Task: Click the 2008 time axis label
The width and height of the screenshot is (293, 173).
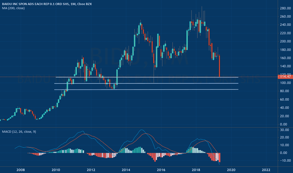Action: (20, 170)
